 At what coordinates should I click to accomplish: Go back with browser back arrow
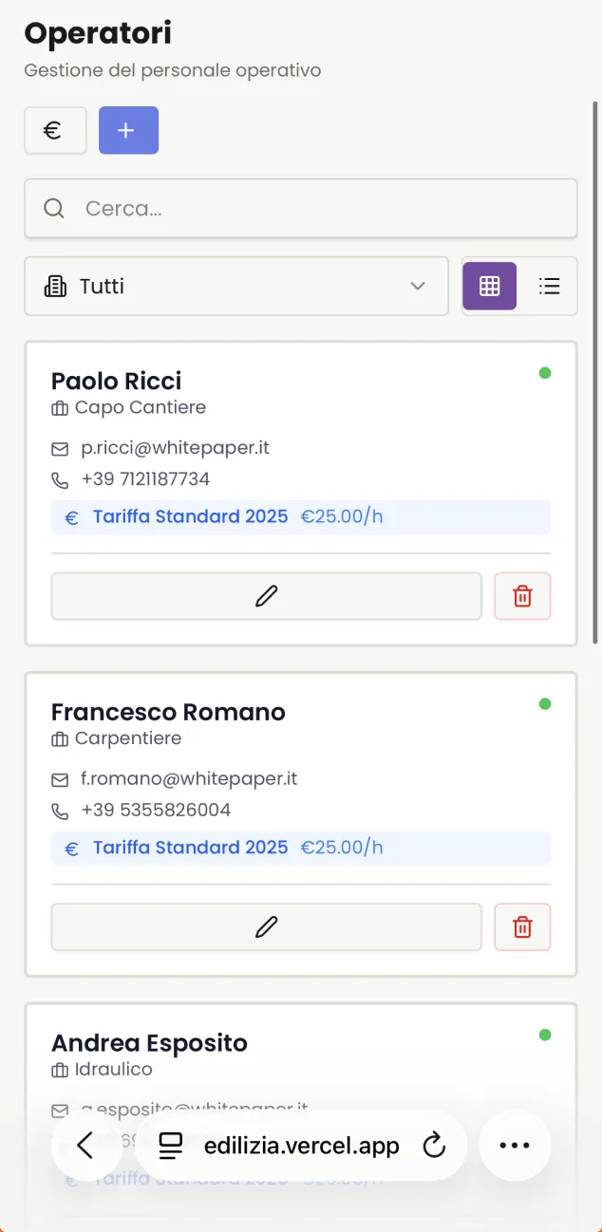85,1146
